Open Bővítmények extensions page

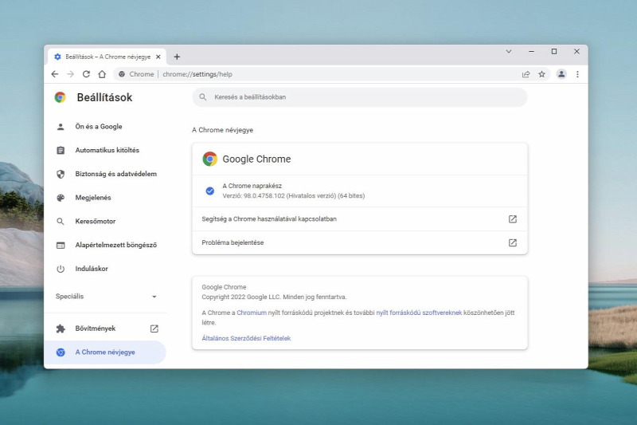point(106,329)
